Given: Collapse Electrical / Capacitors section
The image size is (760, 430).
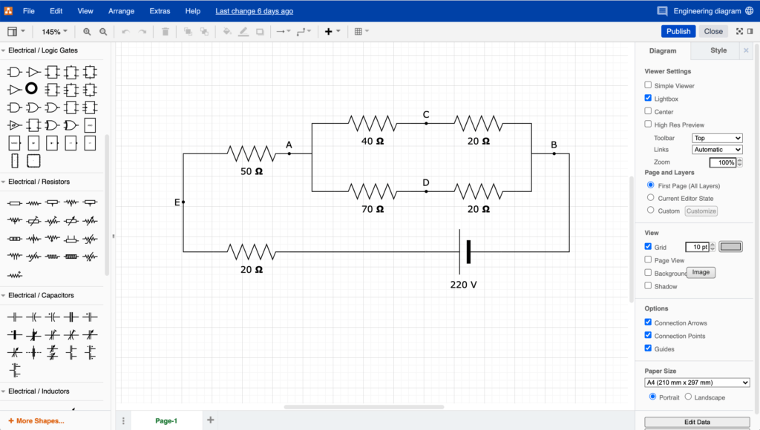Looking at the screenshot, I should coord(42,295).
